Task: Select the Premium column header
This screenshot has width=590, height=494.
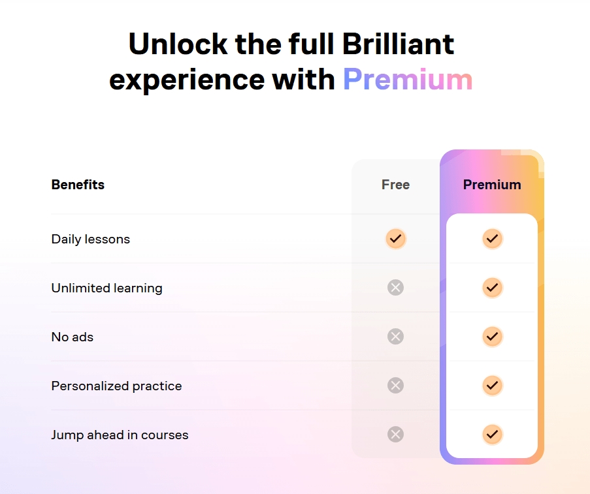Action: (x=492, y=185)
